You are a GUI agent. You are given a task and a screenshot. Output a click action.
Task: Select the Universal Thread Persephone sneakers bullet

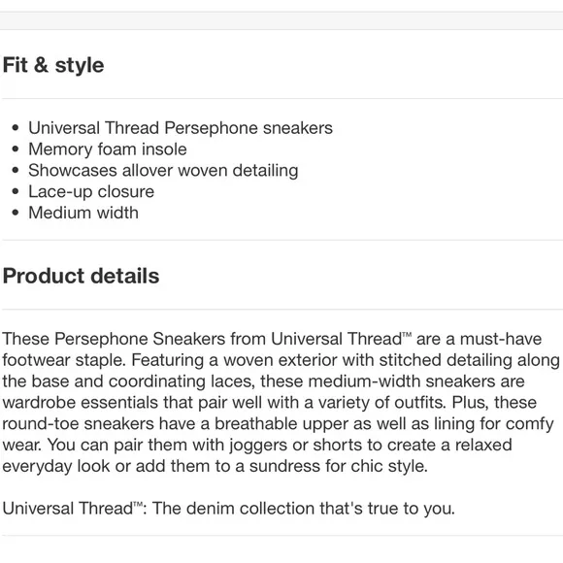(x=181, y=128)
